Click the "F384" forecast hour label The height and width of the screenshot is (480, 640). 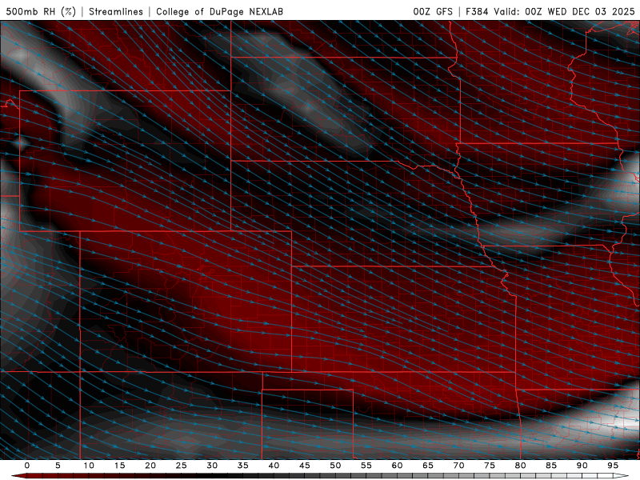point(477,11)
